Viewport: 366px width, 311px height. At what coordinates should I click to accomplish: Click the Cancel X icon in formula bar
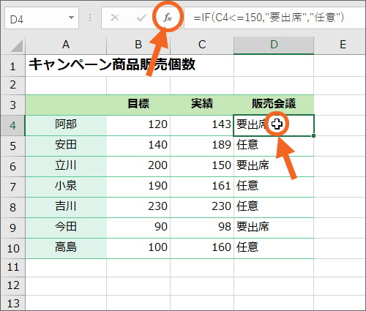(115, 18)
